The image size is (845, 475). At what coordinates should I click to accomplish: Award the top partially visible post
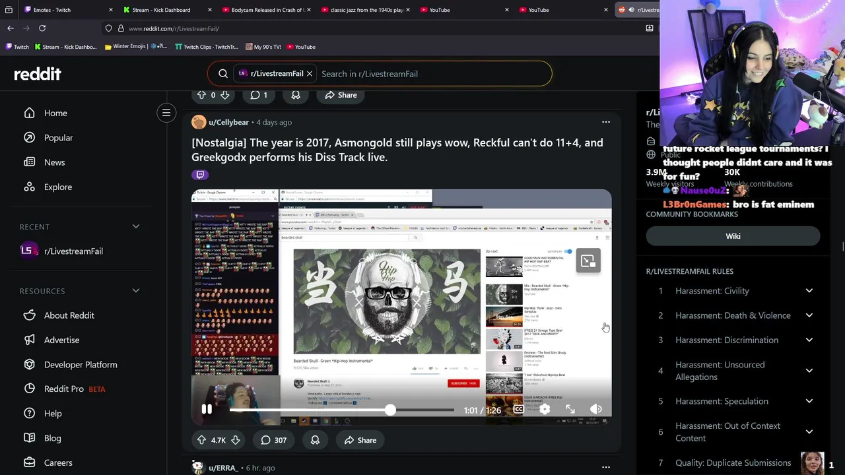(x=296, y=95)
